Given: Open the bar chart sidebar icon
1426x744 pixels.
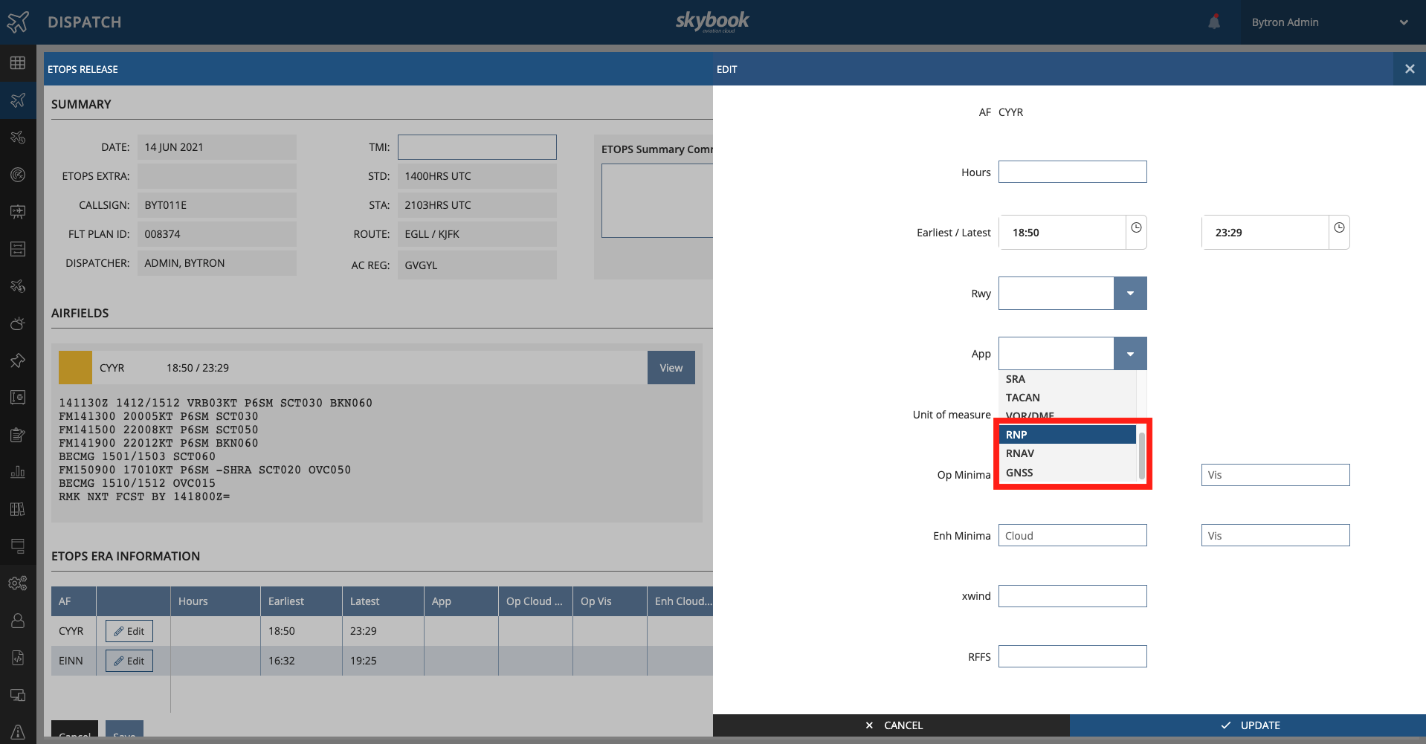Looking at the screenshot, I should click(18, 472).
